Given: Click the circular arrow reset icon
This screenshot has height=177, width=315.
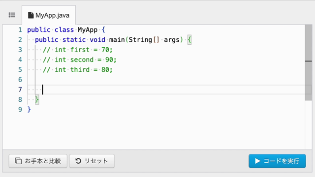Looking at the screenshot, I should tap(78, 161).
